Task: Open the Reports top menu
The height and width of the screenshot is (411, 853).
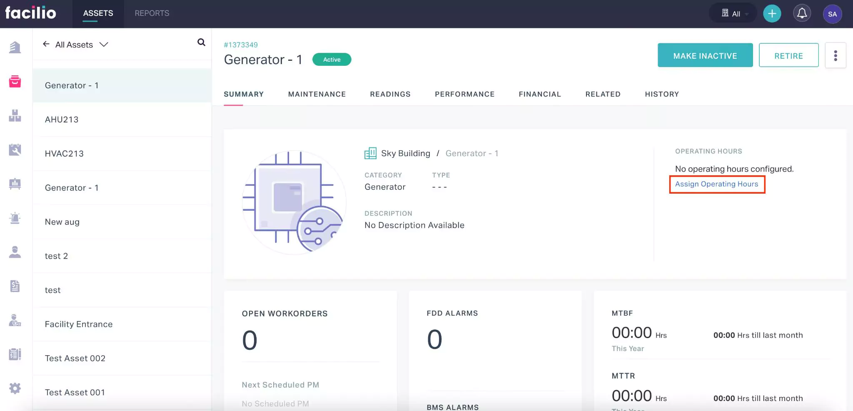Action: 152,13
